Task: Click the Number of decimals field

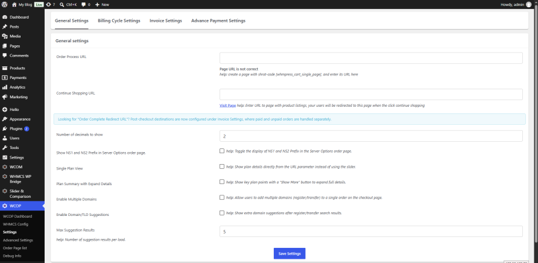Action: (371, 136)
